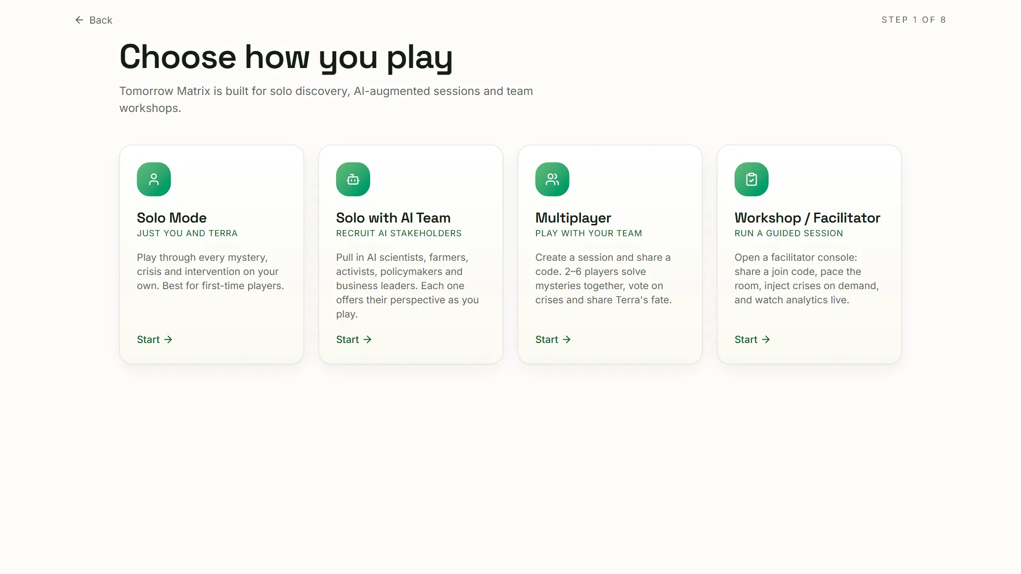Start Solo with AI Team

(x=354, y=339)
